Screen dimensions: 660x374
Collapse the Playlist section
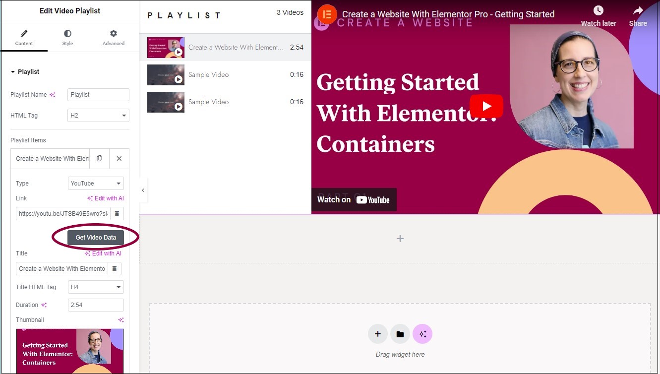click(x=25, y=71)
